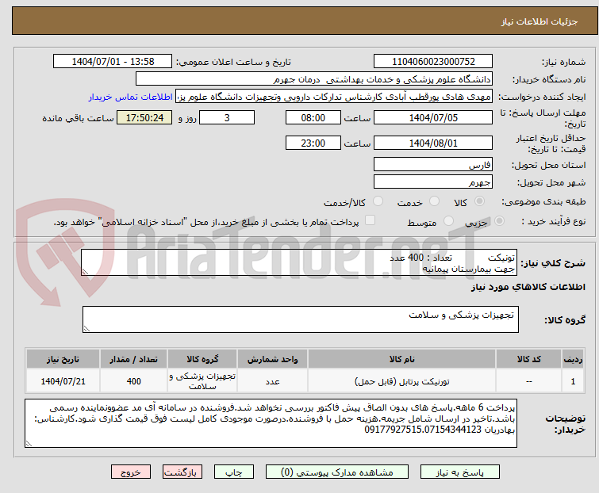This screenshot has height=493, width=599.
Task: Click the deadline time field 08:00
Action: pyautogui.click(x=313, y=117)
